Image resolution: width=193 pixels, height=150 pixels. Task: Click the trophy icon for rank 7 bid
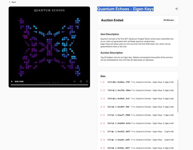coord(104,131)
